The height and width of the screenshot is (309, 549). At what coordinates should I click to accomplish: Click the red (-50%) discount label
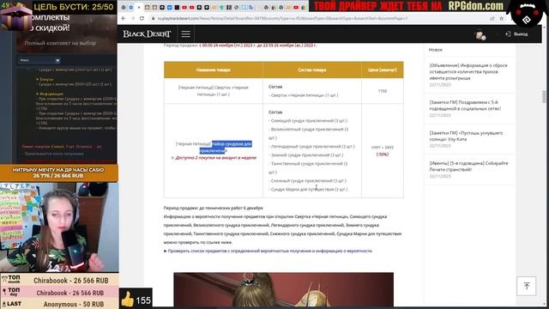click(x=383, y=154)
